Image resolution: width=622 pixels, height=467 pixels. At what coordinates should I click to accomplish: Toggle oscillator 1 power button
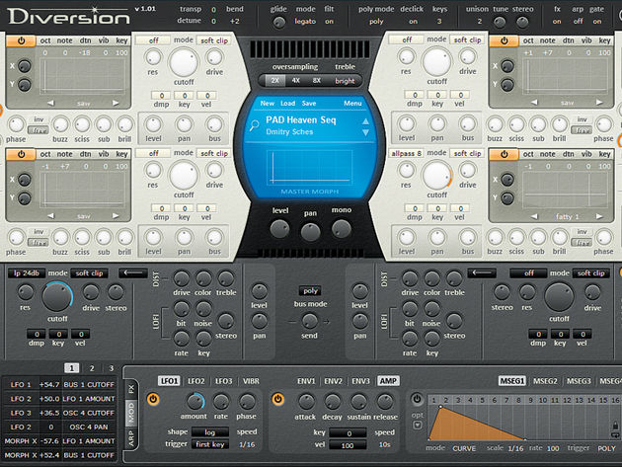click(x=21, y=40)
